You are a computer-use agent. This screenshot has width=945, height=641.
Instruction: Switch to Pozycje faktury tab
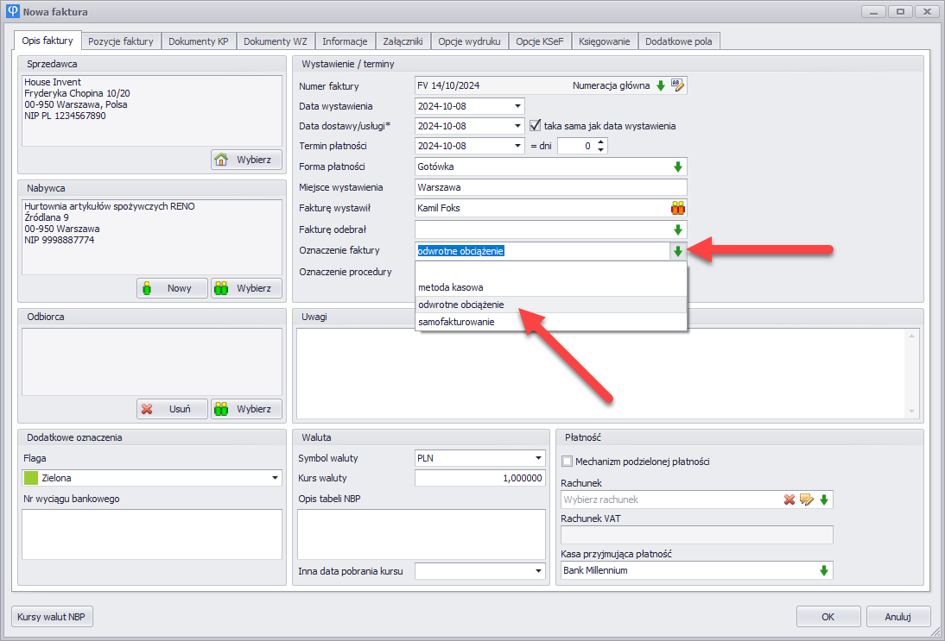click(121, 41)
